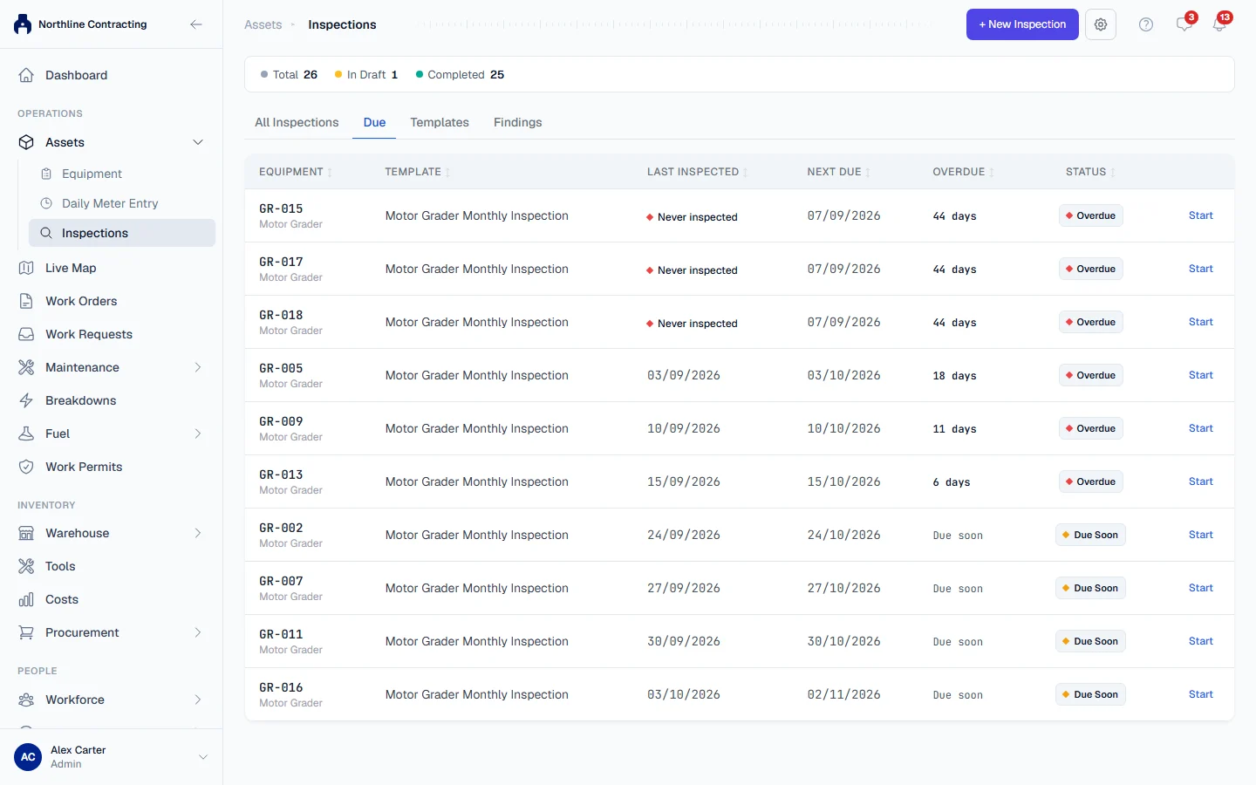Expand the Fuel submenu
Screen dimensions: 1256x785
pyautogui.click(x=198, y=433)
